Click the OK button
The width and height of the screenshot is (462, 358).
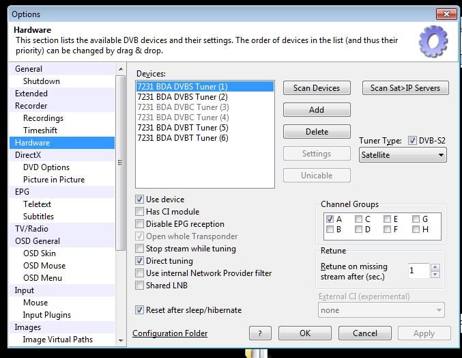coord(305,333)
